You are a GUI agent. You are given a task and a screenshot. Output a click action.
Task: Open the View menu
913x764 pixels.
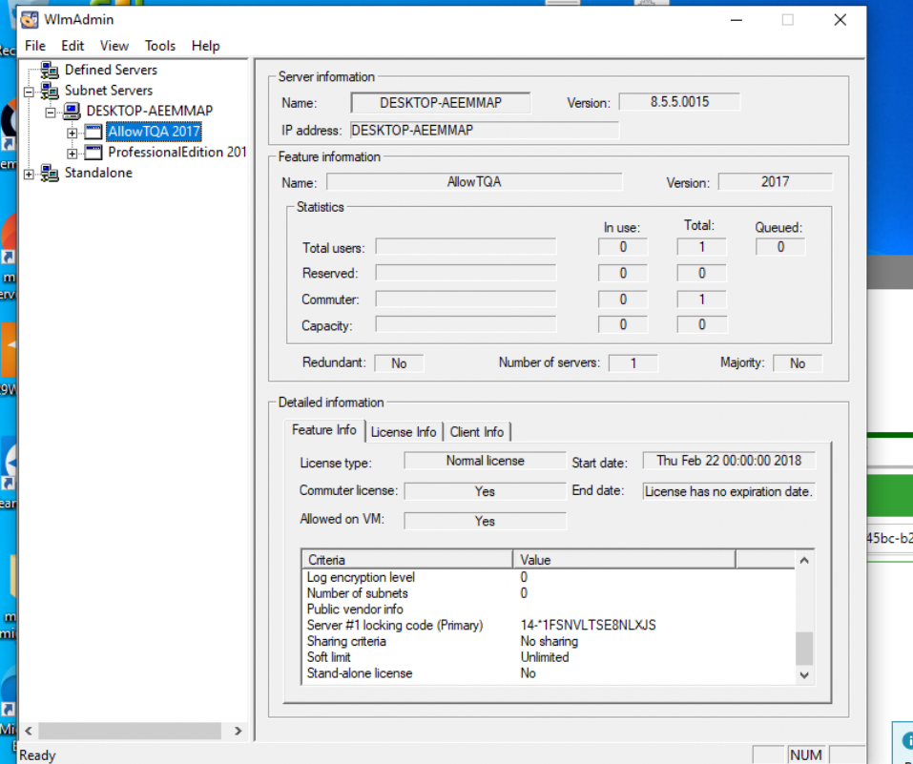click(x=114, y=46)
